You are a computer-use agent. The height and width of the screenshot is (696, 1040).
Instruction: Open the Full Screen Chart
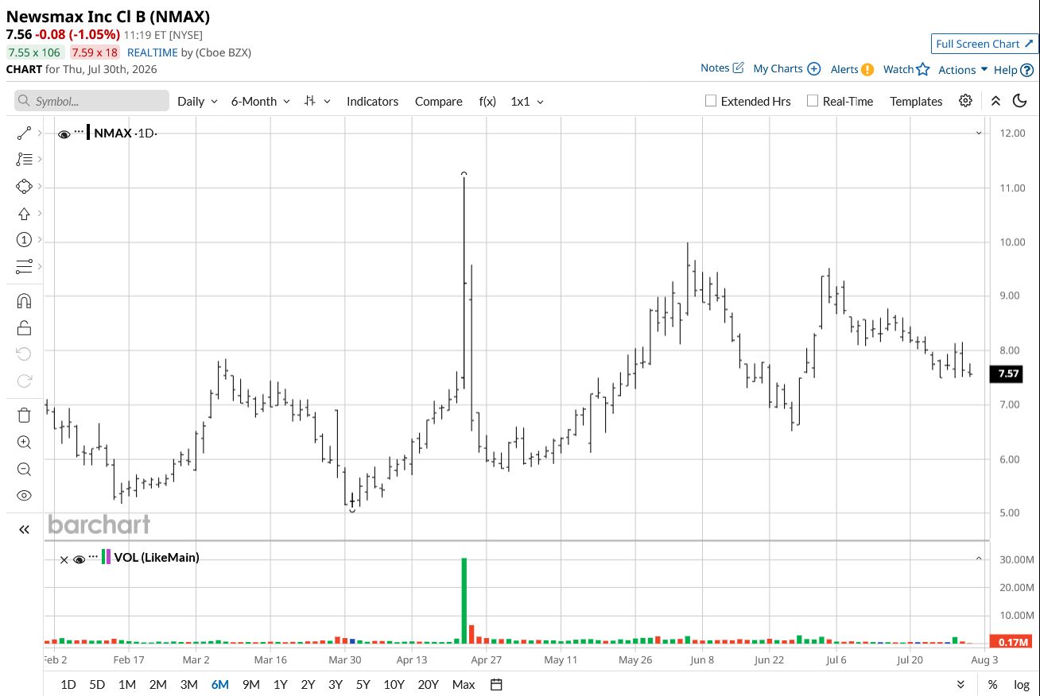point(984,44)
